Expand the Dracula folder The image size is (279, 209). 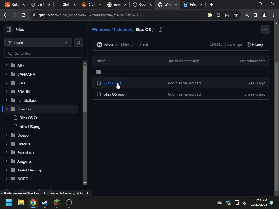7,144
